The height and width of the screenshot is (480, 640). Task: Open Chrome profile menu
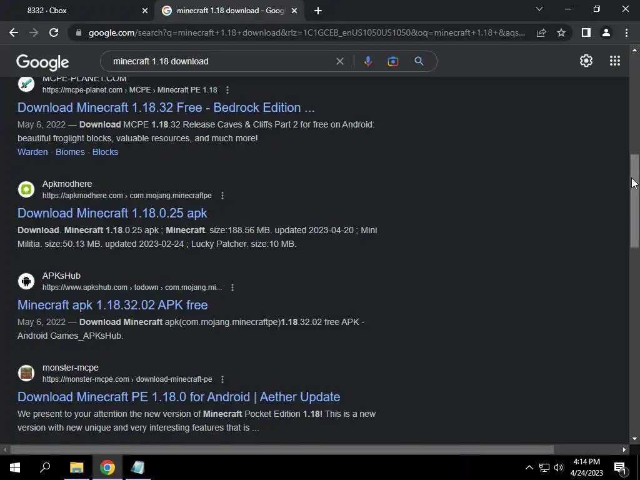point(606,32)
